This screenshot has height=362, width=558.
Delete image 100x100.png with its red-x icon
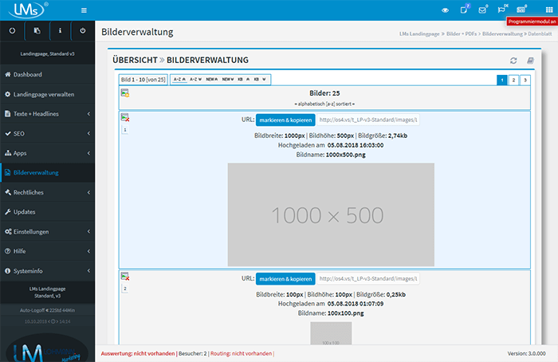click(x=125, y=276)
